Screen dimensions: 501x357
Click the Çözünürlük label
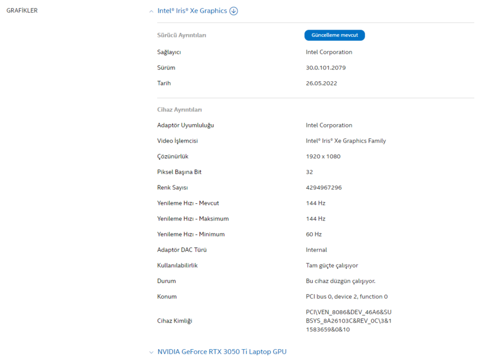pyautogui.click(x=173, y=157)
